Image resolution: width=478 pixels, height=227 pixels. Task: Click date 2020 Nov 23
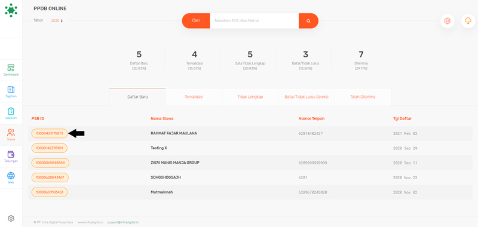click(x=405, y=177)
